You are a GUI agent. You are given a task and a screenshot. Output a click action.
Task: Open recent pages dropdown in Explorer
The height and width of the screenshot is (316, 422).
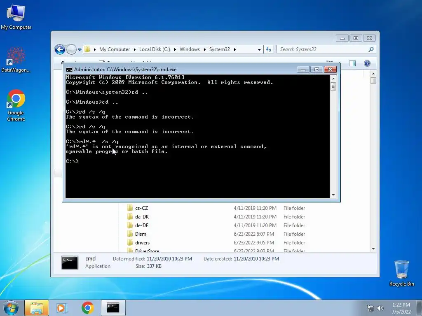pyautogui.click(x=80, y=50)
